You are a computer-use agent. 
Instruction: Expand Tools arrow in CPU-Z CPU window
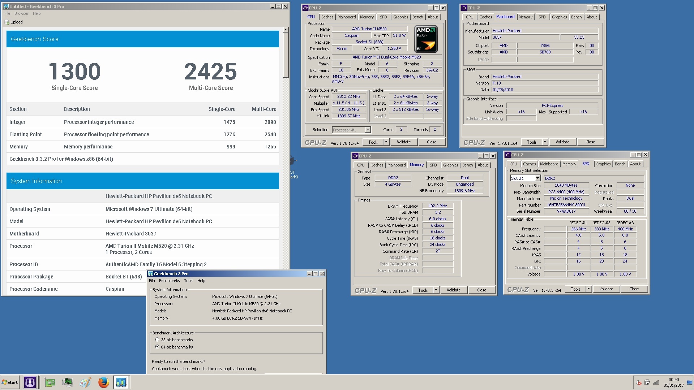coord(386,142)
